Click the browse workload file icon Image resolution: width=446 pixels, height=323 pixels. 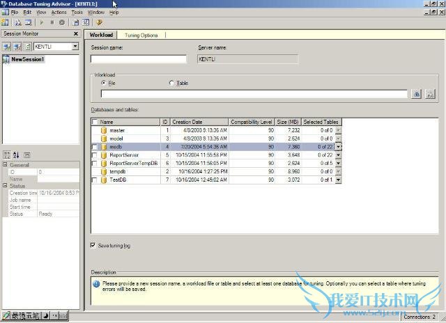tap(417, 93)
